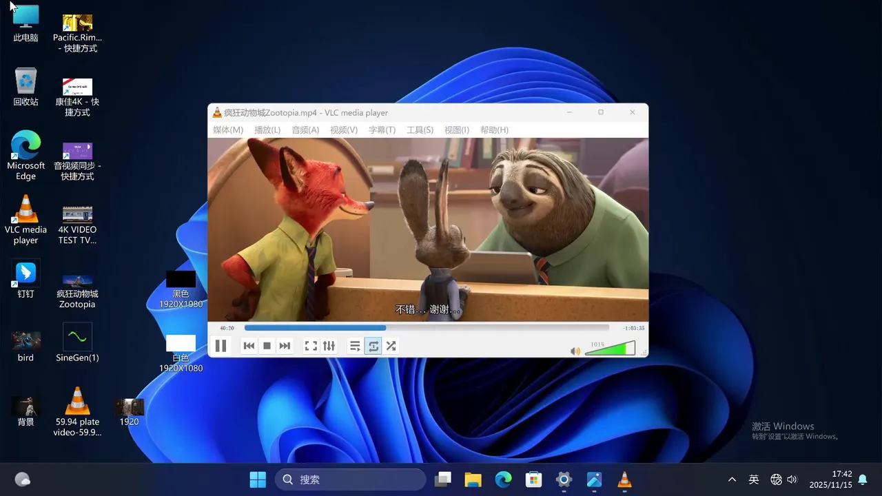Open the 播放(L) menu
882x496 pixels.
(267, 130)
